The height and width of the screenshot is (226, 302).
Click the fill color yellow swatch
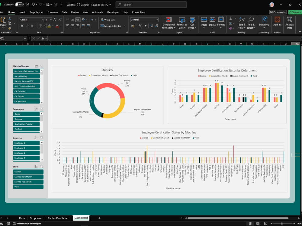pos(49,26)
